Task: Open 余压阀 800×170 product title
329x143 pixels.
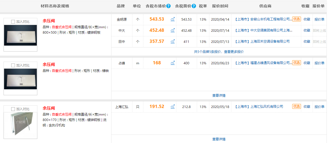Action: pyautogui.click(x=49, y=108)
